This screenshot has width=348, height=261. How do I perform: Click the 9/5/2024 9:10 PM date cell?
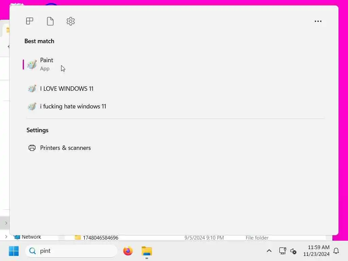point(204,238)
